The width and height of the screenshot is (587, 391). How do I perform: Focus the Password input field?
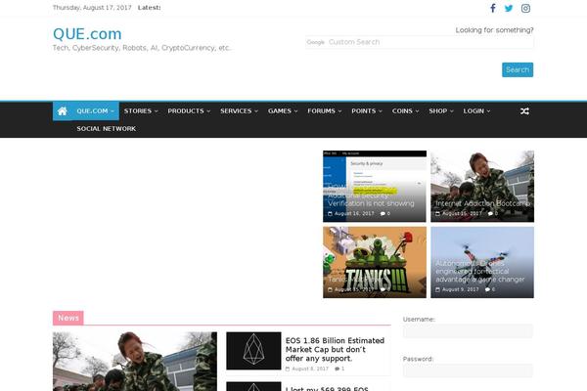coord(468,370)
